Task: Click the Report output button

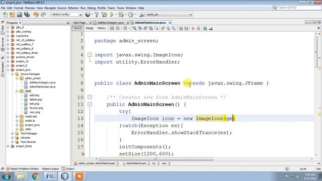Action: [50, 169]
